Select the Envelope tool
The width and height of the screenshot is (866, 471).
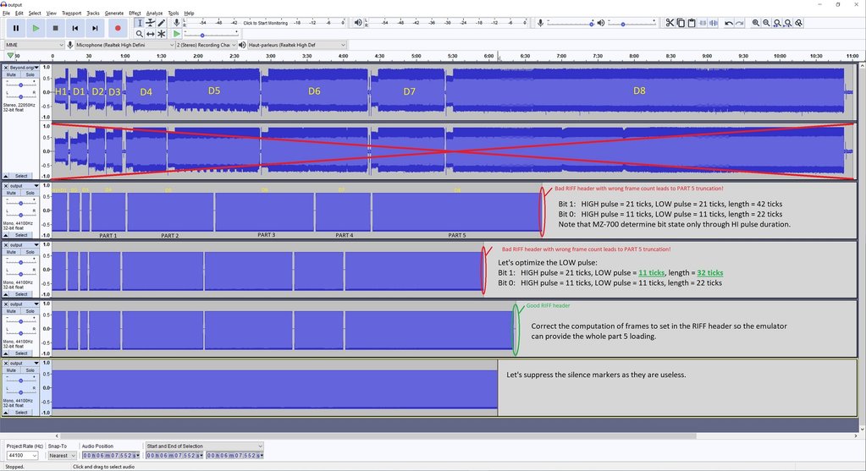click(150, 23)
